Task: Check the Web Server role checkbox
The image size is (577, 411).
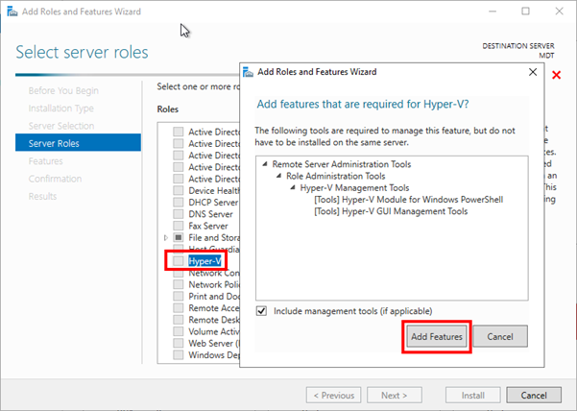Action: [179, 343]
